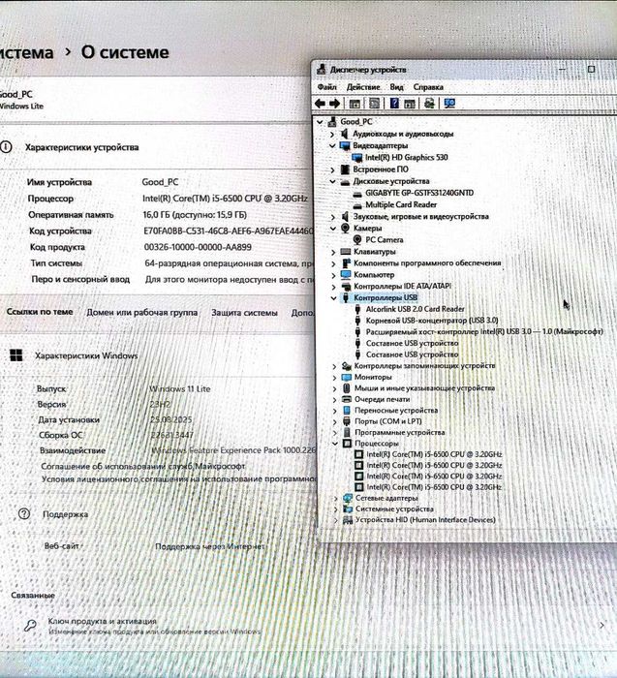Click the update driver toolbar icon
Screen dimensions: 617x678
pos(429,104)
